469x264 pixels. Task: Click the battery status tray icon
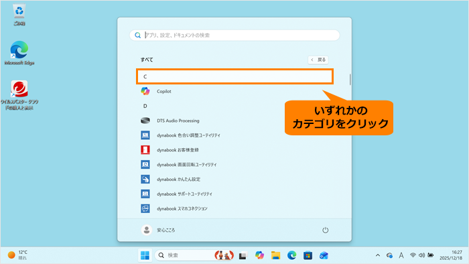tap(431, 255)
